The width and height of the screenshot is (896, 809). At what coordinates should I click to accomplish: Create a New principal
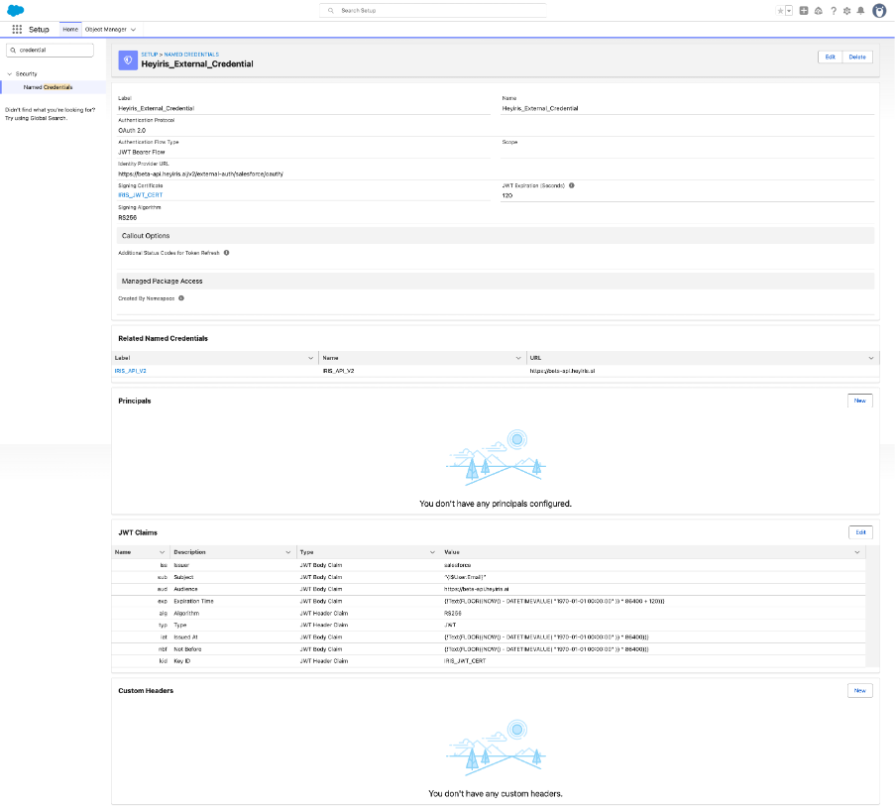click(x=860, y=401)
